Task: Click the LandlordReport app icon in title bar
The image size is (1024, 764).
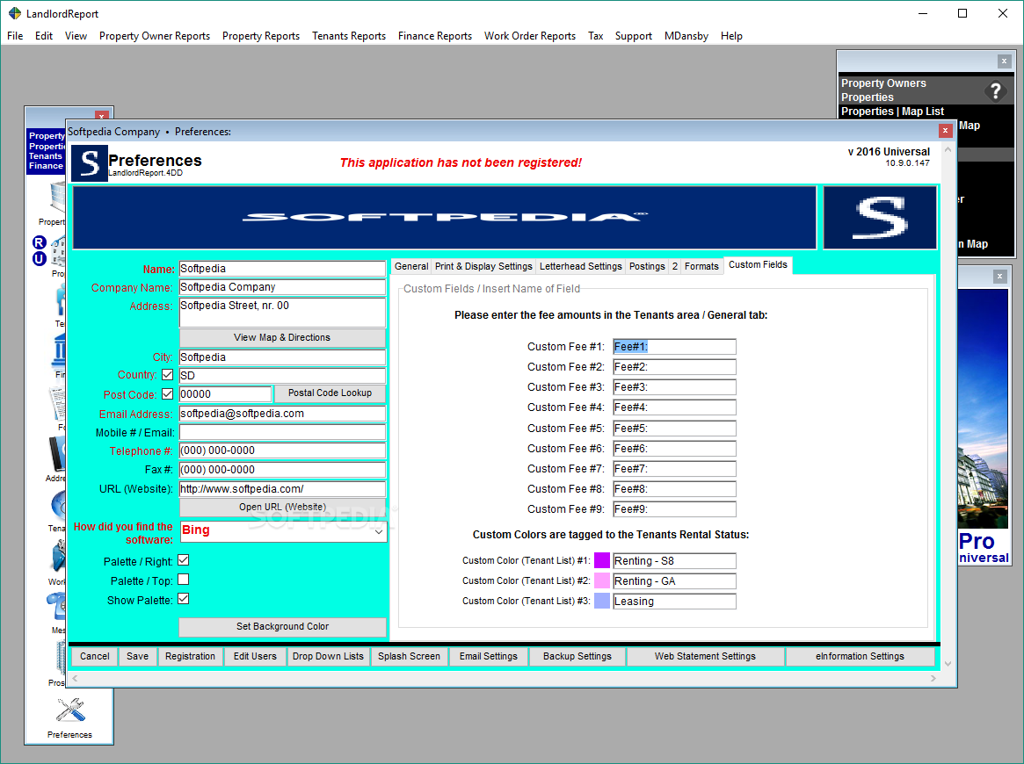Action: pyautogui.click(x=14, y=13)
